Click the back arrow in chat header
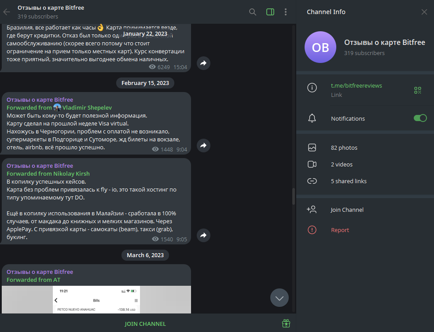Image resolution: width=434 pixels, height=332 pixels. (x=7, y=12)
